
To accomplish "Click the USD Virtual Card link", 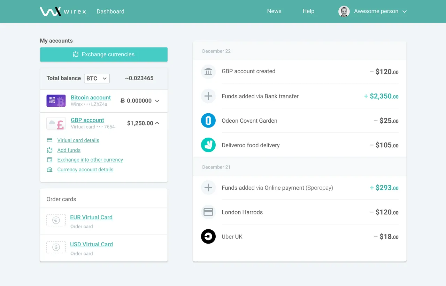I will pos(91,244).
